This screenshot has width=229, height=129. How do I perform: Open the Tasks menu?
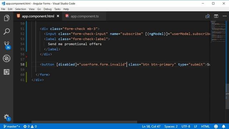(57, 9)
